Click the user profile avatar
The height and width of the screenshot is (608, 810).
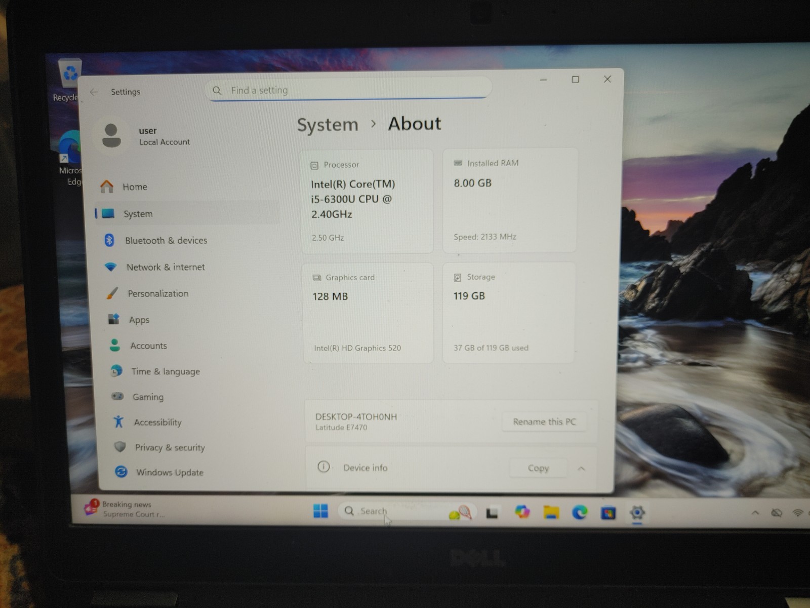pos(111,135)
